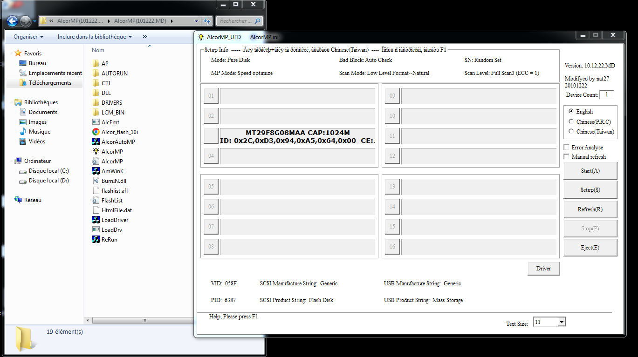
Task: Click the Driver button
Action: (x=543, y=269)
